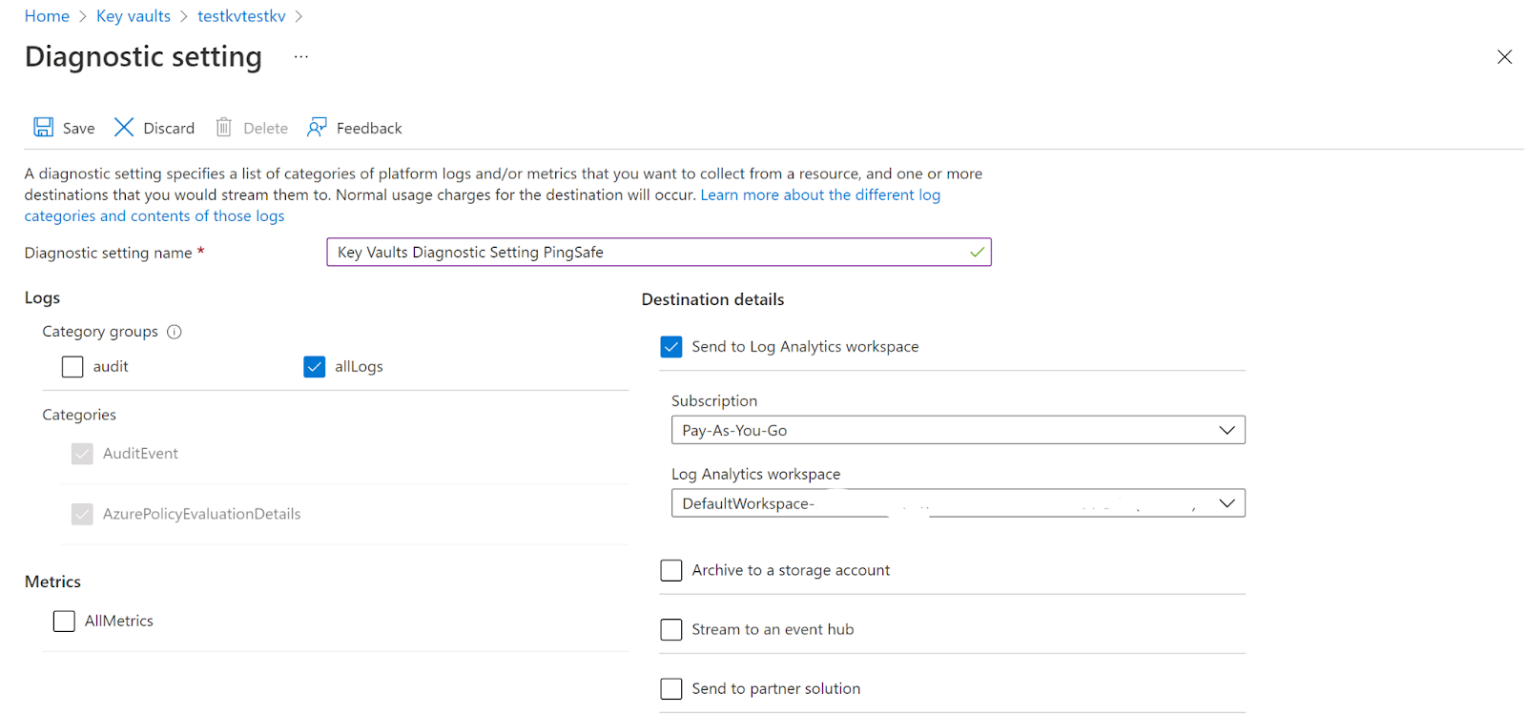Check Archive to a storage account
The height and width of the screenshot is (714, 1526).
tap(671, 571)
